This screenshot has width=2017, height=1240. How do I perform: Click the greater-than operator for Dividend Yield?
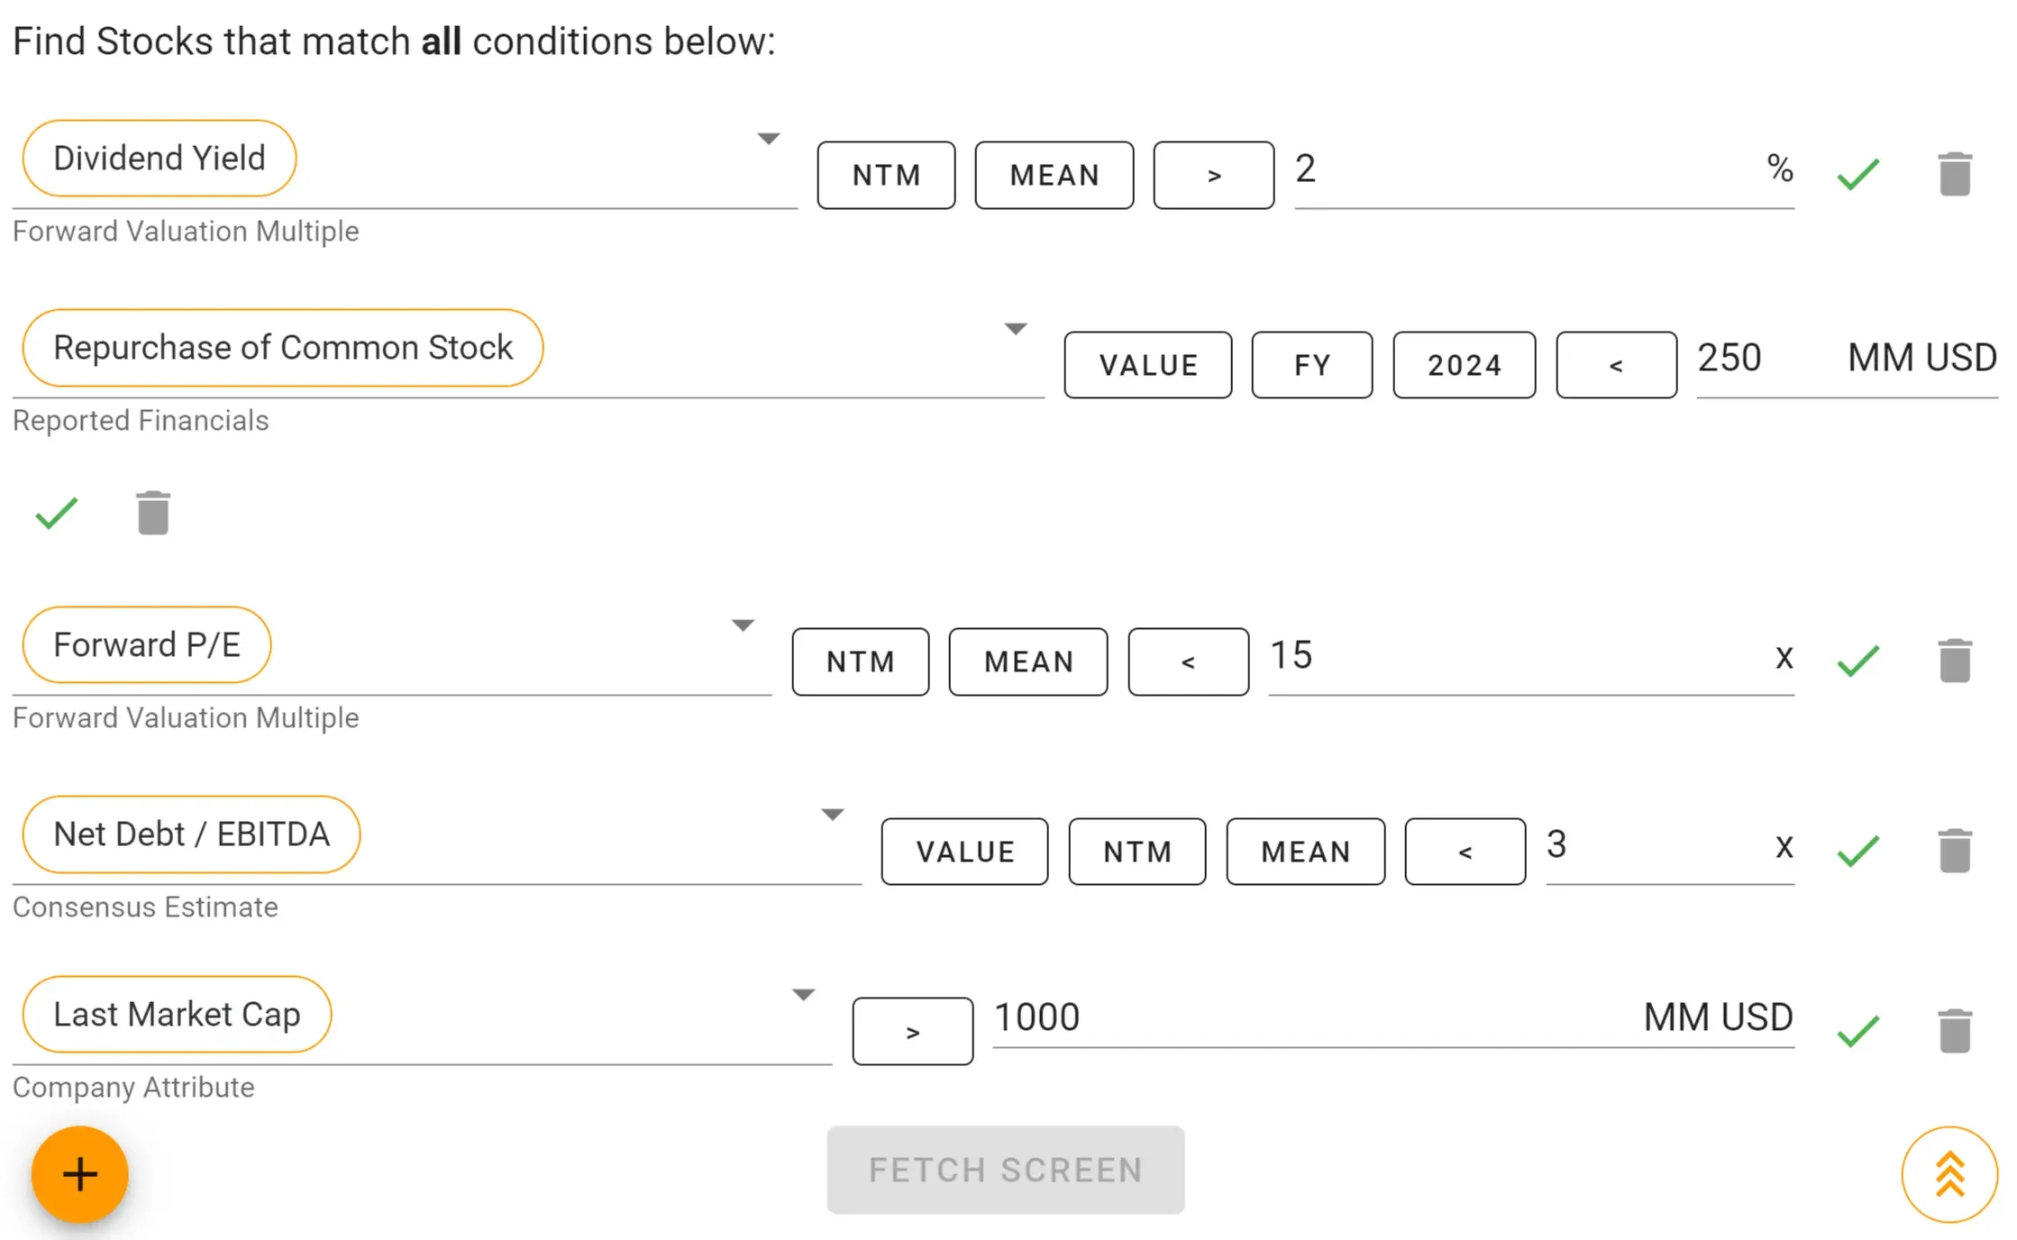(x=1213, y=175)
